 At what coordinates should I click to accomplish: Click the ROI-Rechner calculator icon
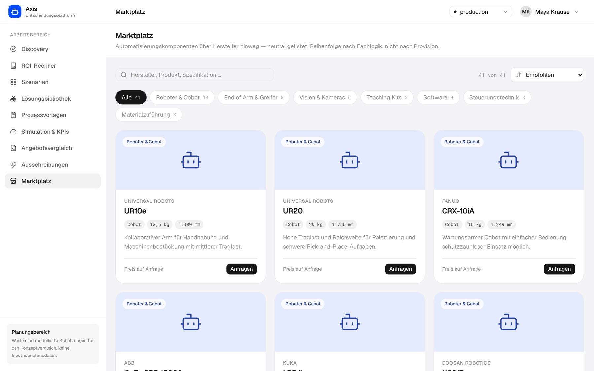tap(13, 66)
